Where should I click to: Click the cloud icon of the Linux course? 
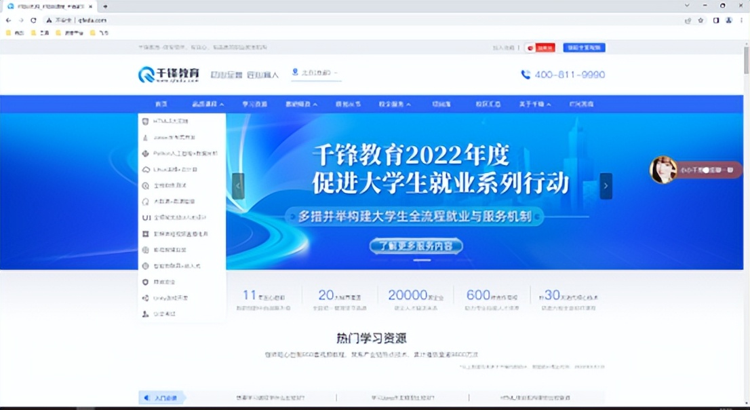tap(146, 170)
